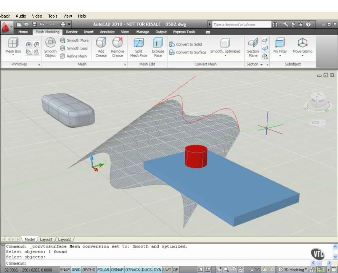This screenshot has width=338, height=273.
Task: Expand the Mesh Box primitives dropdown arrow
Action: click(x=13, y=55)
